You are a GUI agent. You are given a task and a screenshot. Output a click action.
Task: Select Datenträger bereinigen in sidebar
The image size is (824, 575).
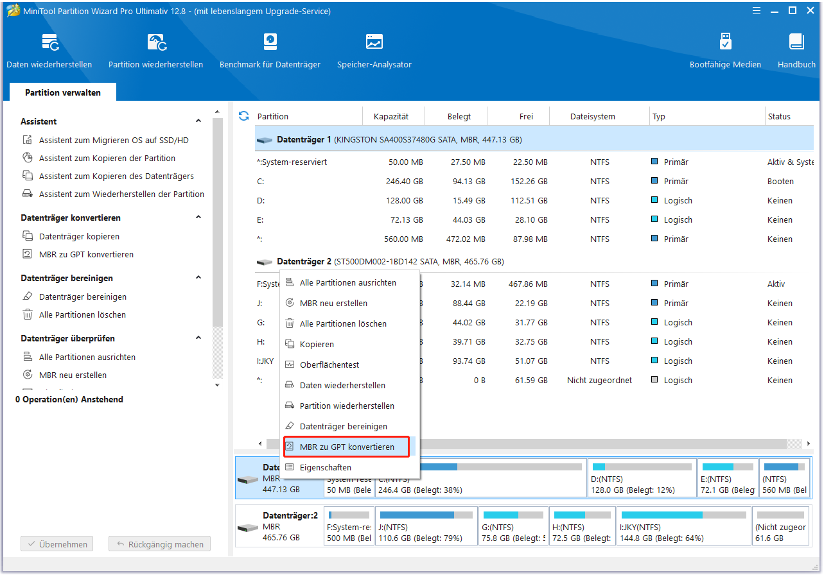coord(75,296)
